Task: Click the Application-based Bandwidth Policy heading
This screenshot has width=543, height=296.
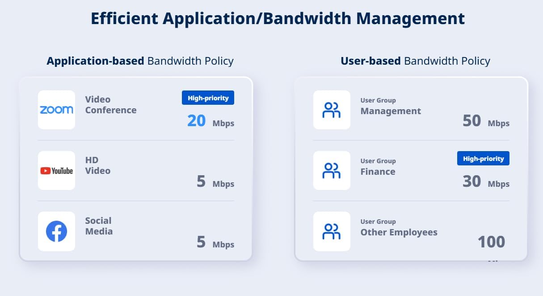Action: point(140,61)
